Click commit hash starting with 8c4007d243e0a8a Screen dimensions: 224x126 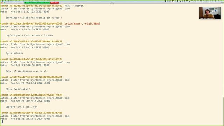pos(36,59)
